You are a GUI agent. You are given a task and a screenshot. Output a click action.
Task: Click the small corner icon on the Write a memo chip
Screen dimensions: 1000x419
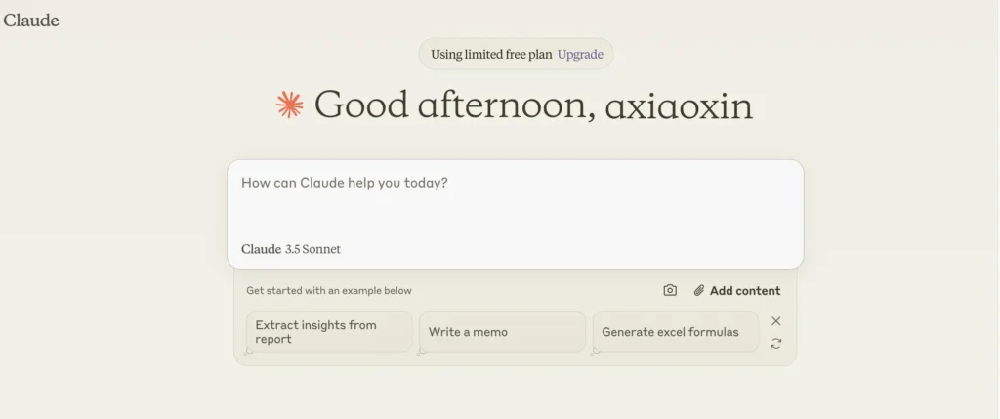(x=422, y=351)
